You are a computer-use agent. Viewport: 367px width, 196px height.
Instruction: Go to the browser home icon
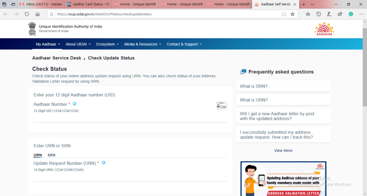pyautogui.click(x=37, y=14)
